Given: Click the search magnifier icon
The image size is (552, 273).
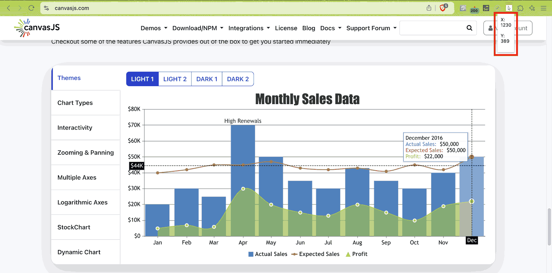Looking at the screenshot, I should click(x=469, y=28).
